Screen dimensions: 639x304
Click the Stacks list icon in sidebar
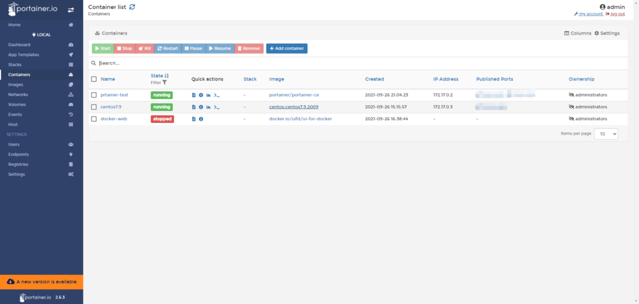point(71,65)
